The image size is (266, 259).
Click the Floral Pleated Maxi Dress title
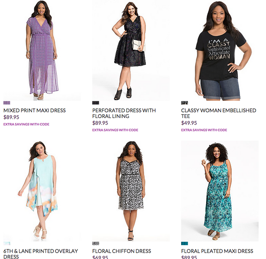[217, 251]
